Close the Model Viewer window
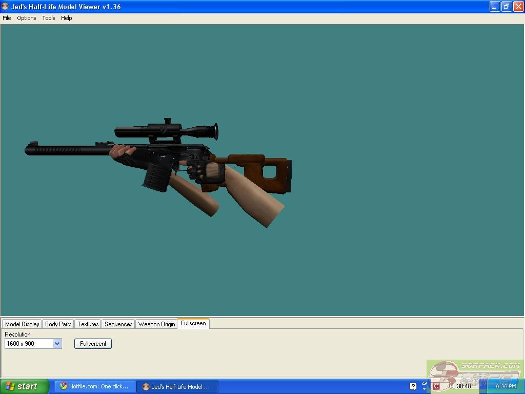The height and width of the screenshot is (394, 525). coord(518,6)
